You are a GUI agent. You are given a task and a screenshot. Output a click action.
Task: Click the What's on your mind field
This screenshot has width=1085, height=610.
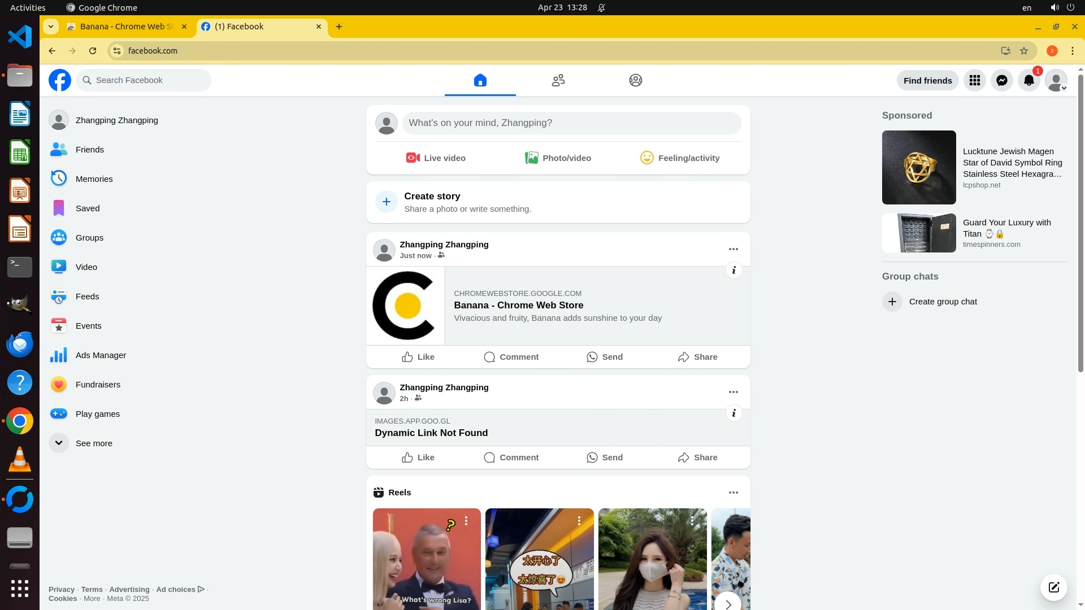click(x=571, y=123)
